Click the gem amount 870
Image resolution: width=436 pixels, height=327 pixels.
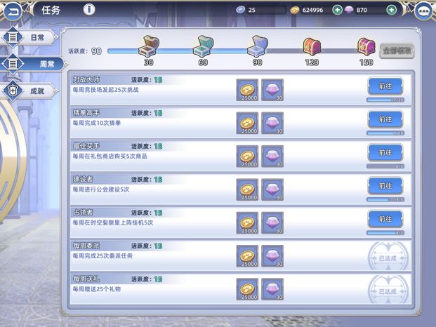[362, 10]
